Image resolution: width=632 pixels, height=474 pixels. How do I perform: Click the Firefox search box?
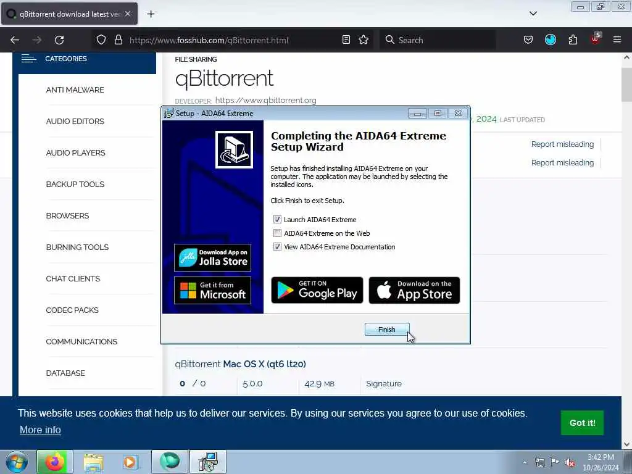coord(438,40)
